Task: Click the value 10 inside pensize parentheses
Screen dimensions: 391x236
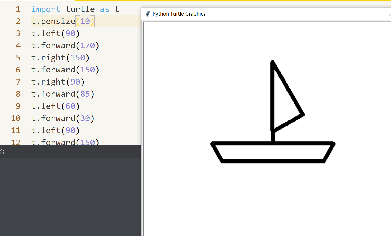Action: tap(85, 21)
